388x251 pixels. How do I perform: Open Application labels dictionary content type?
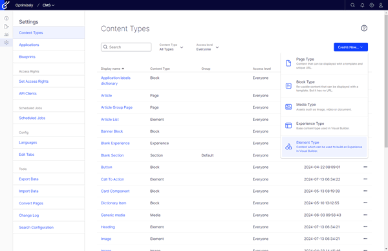pyautogui.click(x=115, y=81)
